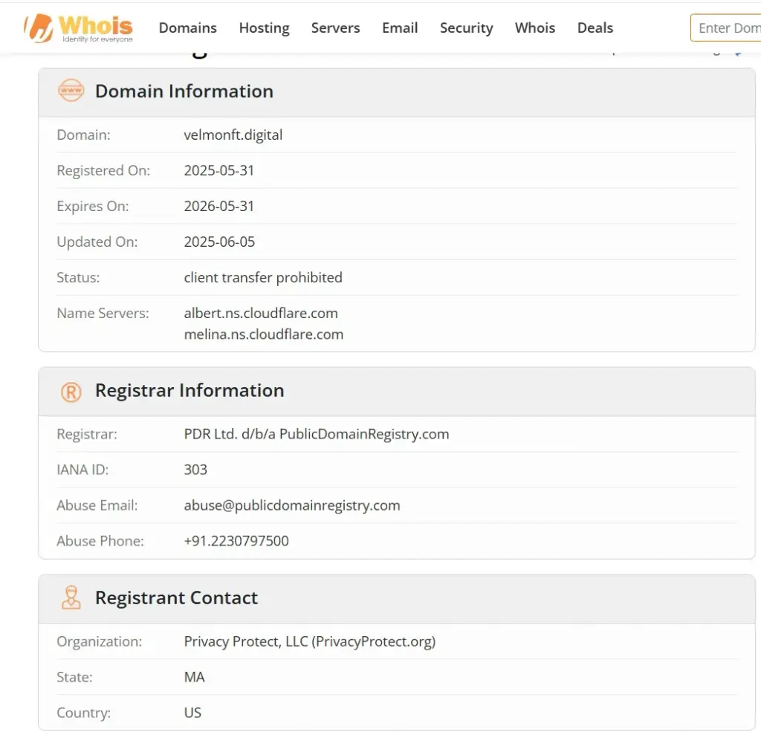This screenshot has height=738, width=761.
Task: Click the Abuse Email label
Action: pyautogui.click(x=97, y=505)
